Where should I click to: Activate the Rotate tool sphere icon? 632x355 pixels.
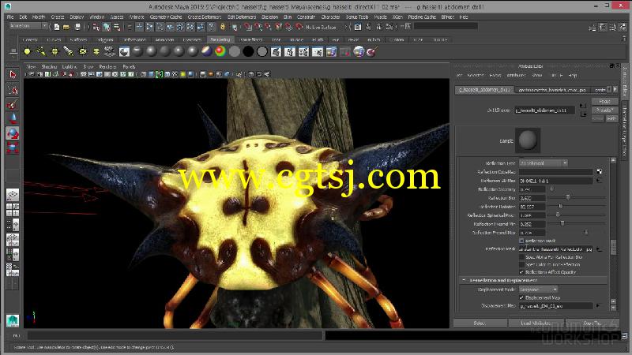point(13,133)
